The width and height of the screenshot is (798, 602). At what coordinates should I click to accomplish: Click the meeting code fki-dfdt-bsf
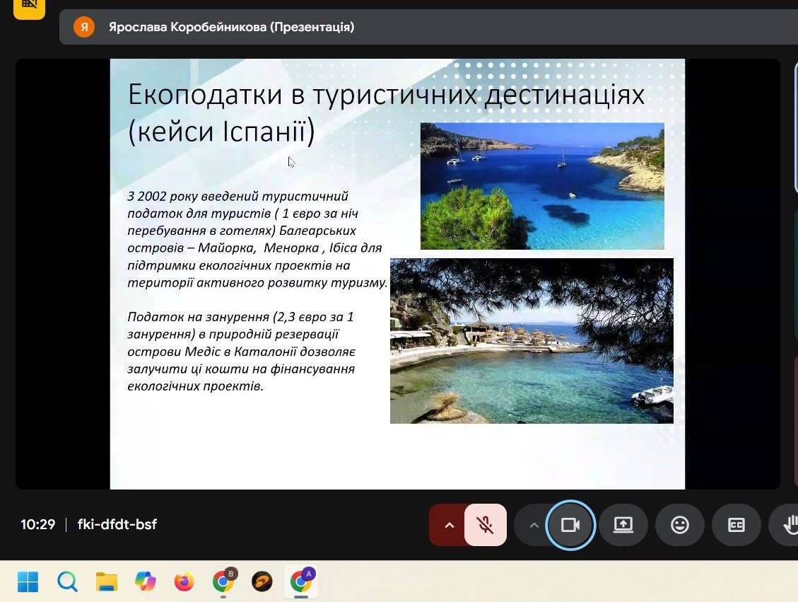(x=117, y=525)
